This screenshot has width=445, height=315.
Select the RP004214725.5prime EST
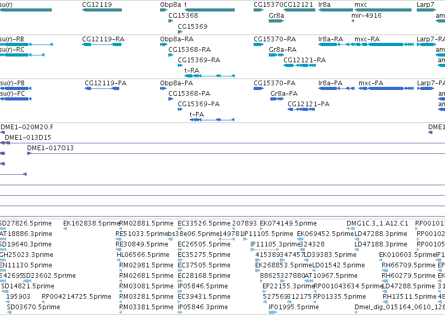coord(43,302)
